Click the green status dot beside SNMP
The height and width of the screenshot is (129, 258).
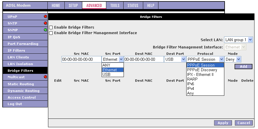coord(45,30)
